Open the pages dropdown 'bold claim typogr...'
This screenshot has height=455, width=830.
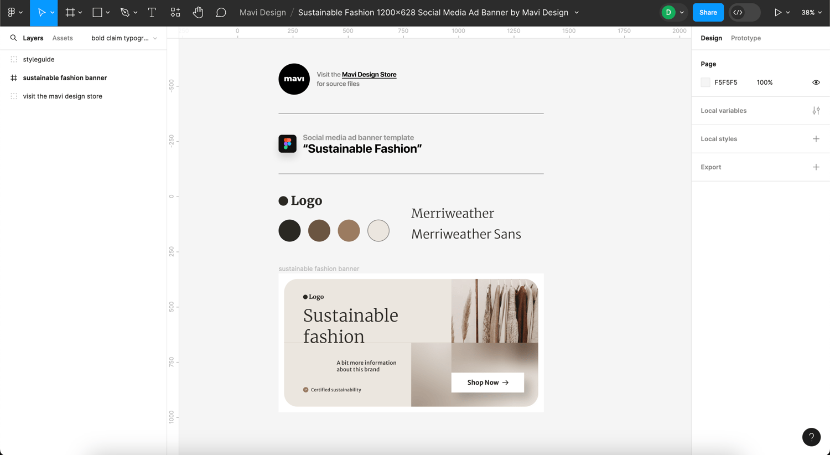click(124, 38)
